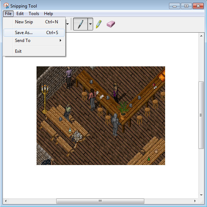The image size is (207, 207).
Task: Select the Pen tool
Action: [80, 24]
